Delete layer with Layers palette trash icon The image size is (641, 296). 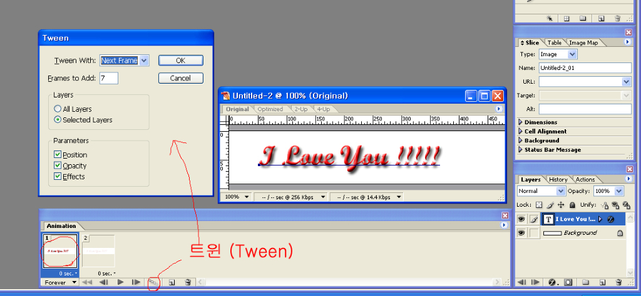pos(618,282)
